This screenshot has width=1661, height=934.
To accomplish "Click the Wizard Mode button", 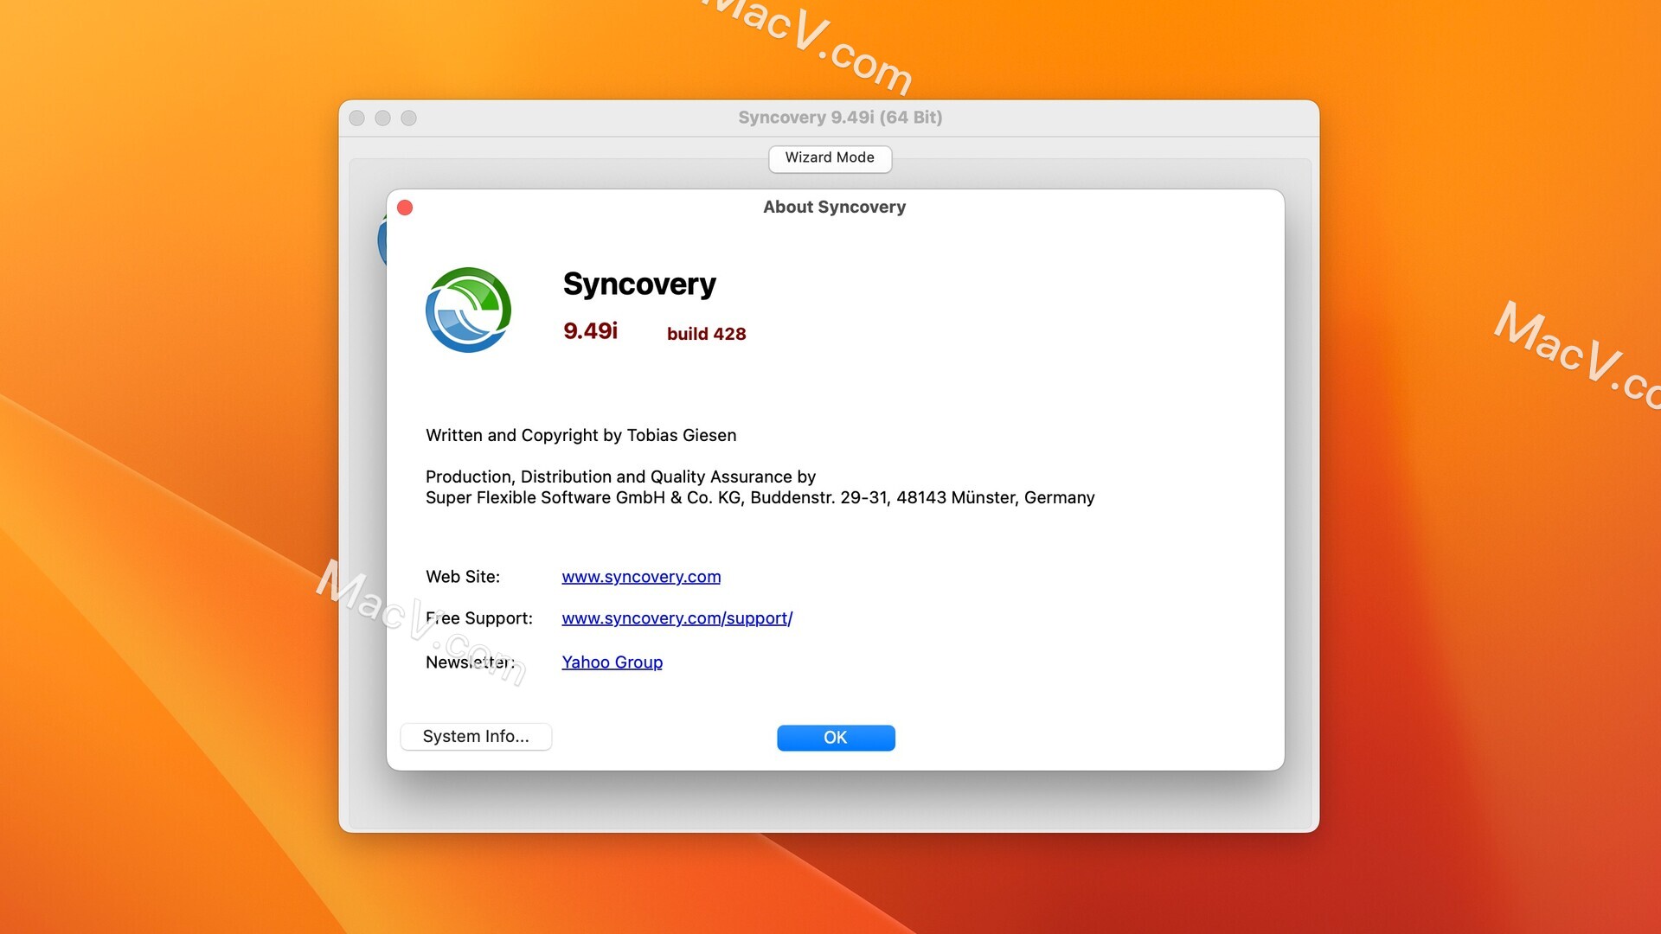I will point(830,157).
